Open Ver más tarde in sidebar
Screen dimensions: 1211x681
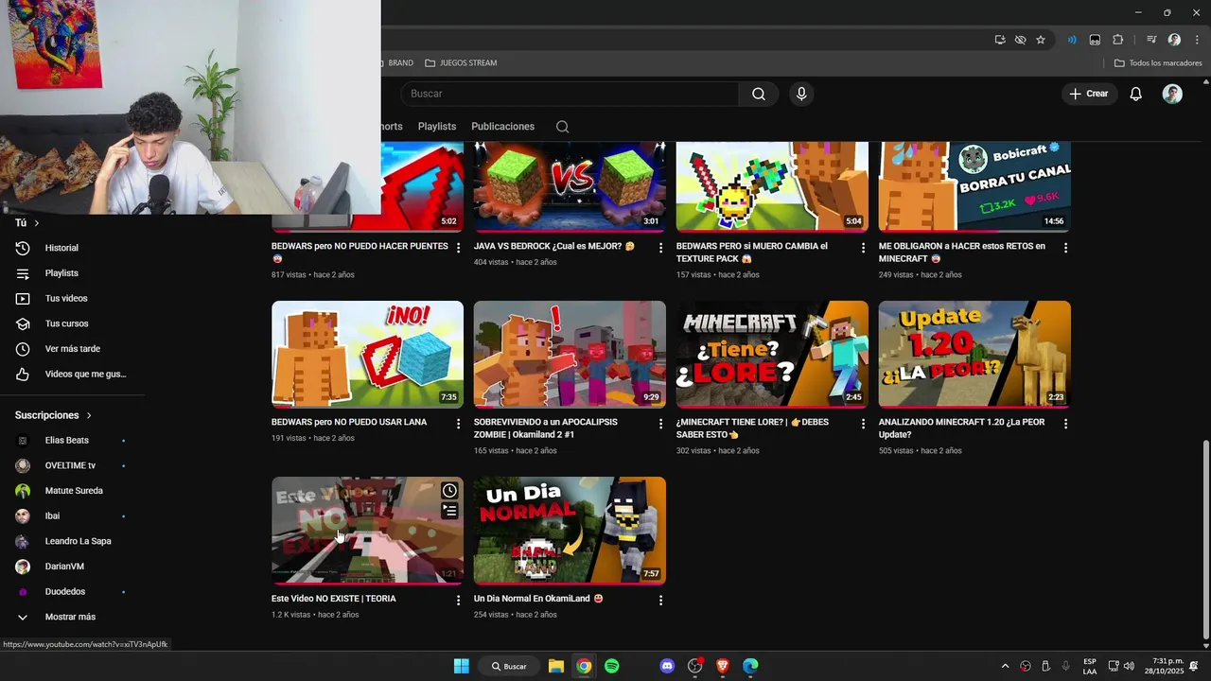(x=72, y=349)
